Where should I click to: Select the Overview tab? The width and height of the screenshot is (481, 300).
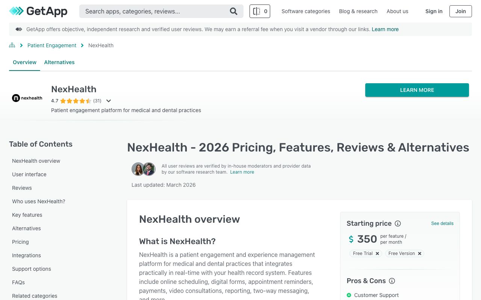pos(24,62)
